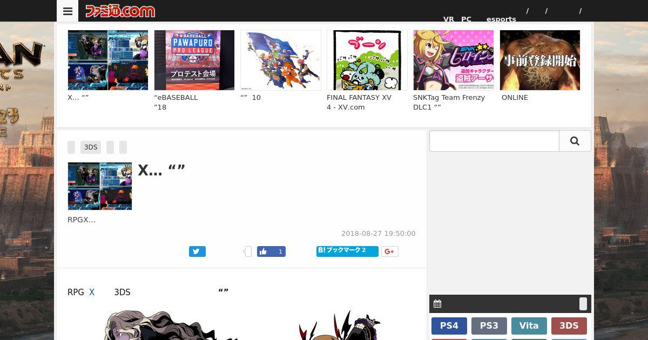This screenshot has height=340, width=648.
Task: Open the esports header link
Action: coord(501,19)
